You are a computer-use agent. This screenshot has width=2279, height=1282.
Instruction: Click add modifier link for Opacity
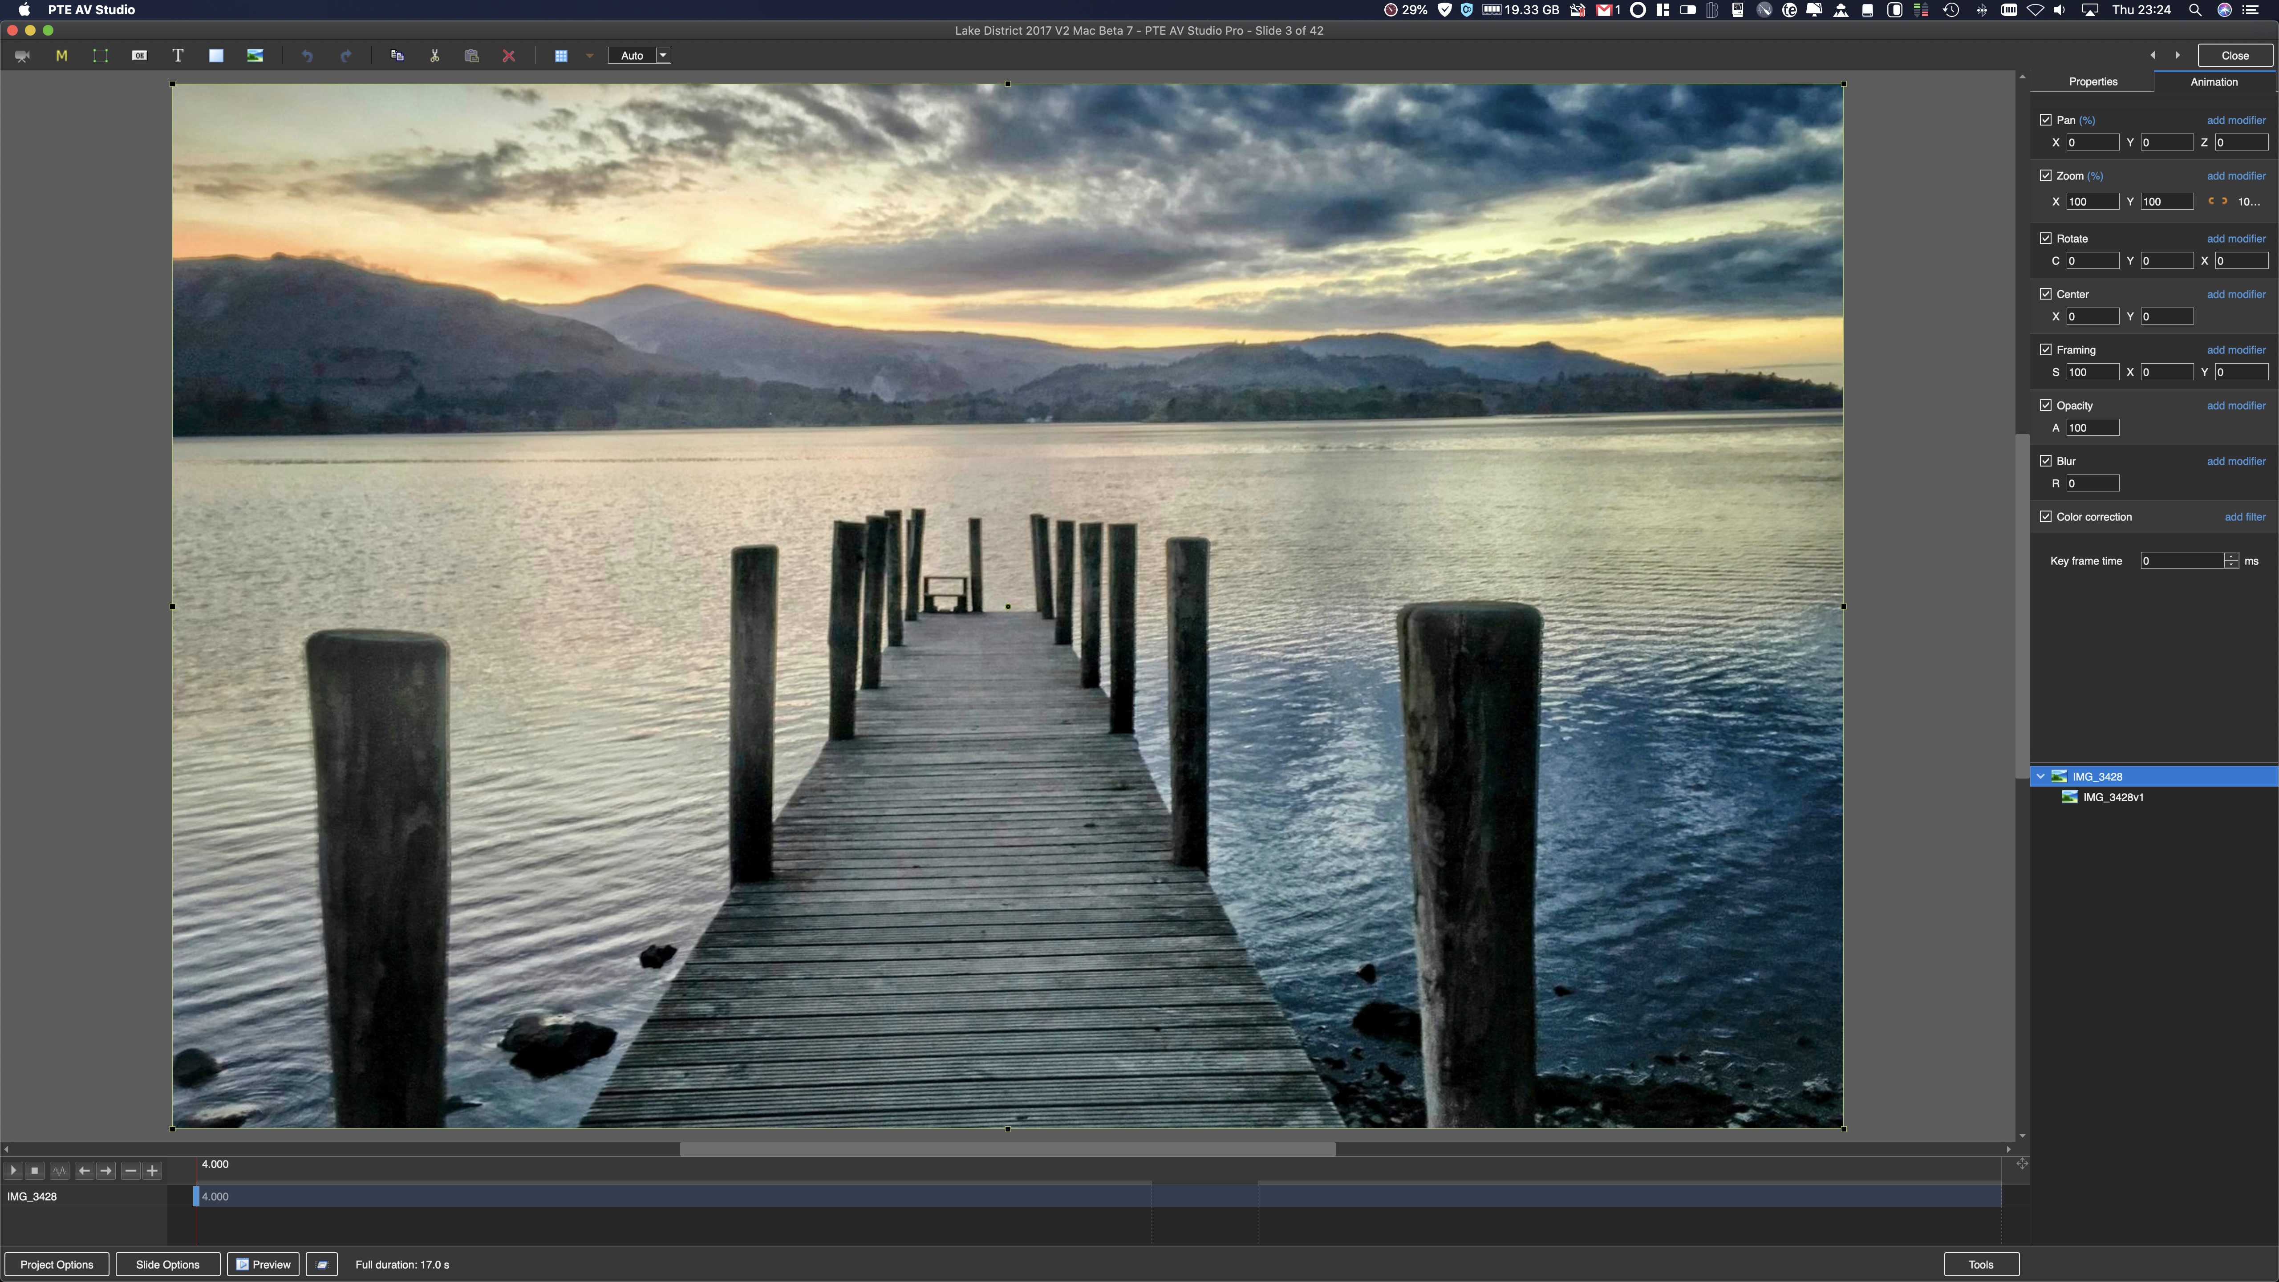click(x=2236, y=406)
